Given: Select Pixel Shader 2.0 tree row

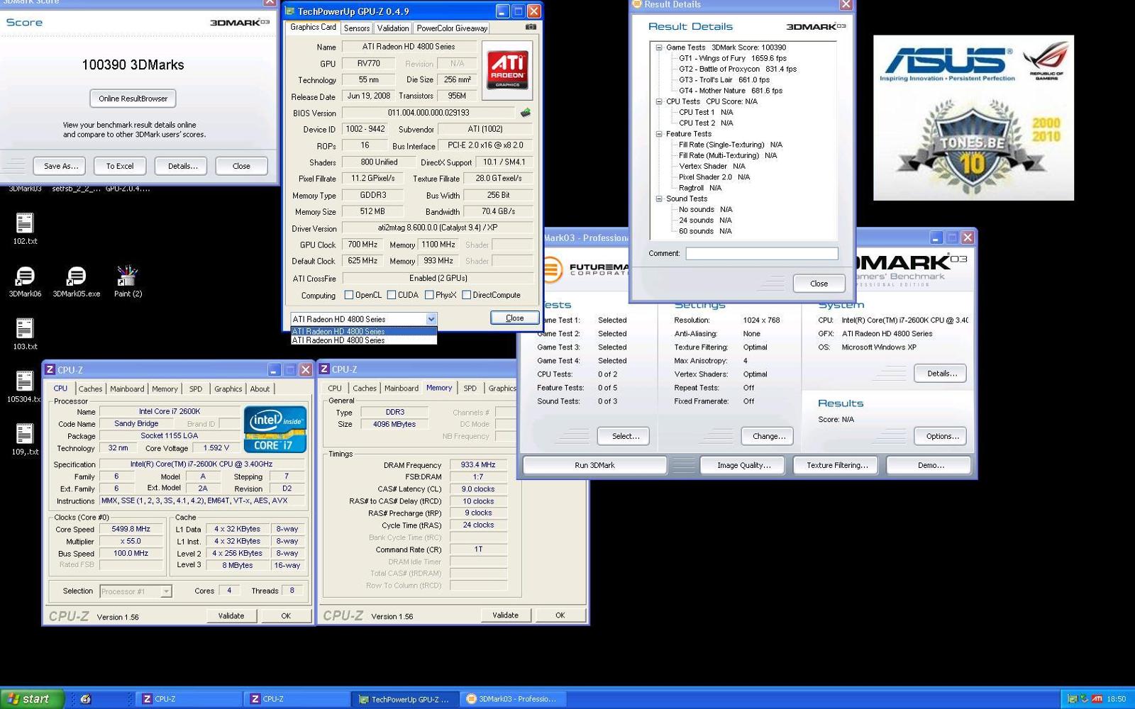Looking at the screenshot, I should tap(714, 177).
